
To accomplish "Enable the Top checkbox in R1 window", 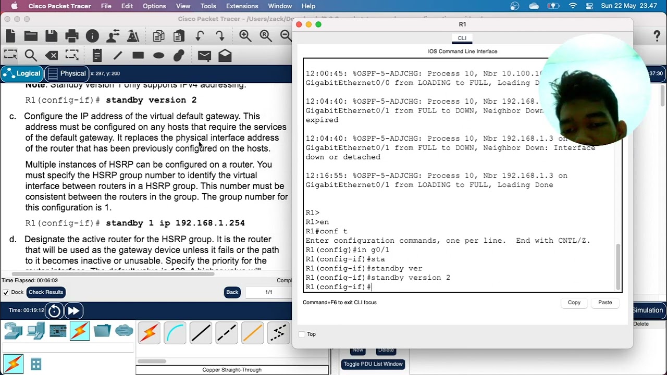I will point(302,334).
